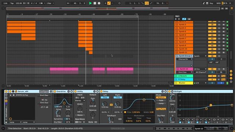Open the Key map mode
235x132 pixels.
coord(211,3)
